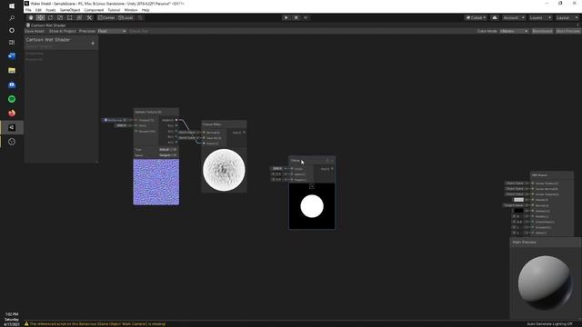
Task: Open the Assets menu
Action: (51, 10)
